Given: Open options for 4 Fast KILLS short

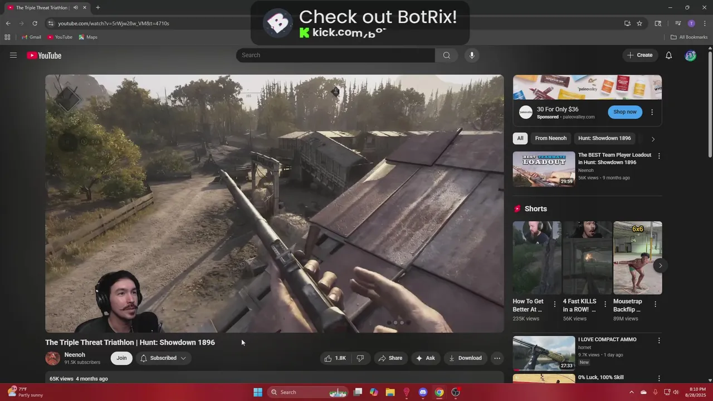Looking at the screenshot, I should point(605,304).
